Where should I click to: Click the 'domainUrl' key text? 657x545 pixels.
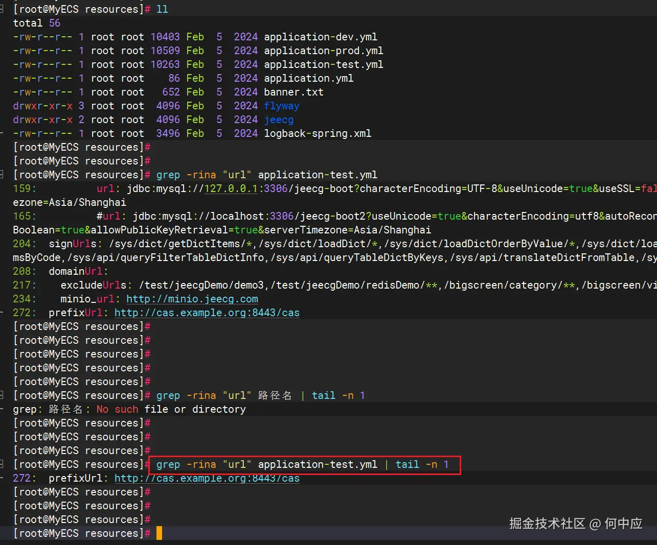click(x=76, y=271)
